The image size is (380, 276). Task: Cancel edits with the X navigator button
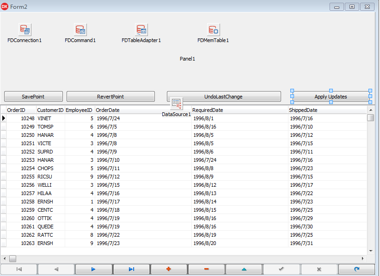tap(319, 269)
